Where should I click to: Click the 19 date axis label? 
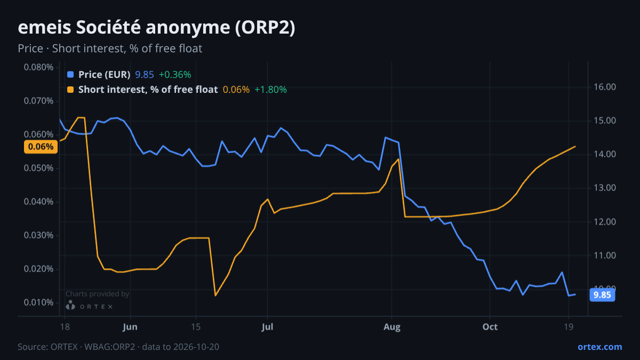[x=569, y=326]
